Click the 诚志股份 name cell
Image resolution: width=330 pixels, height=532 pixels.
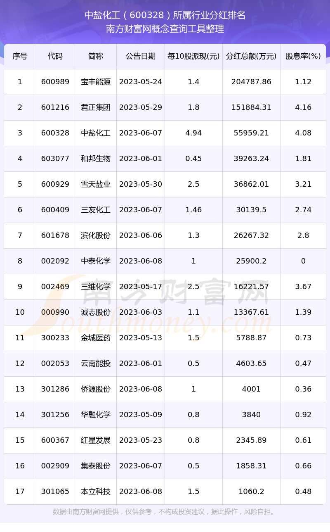pos(96,312)
